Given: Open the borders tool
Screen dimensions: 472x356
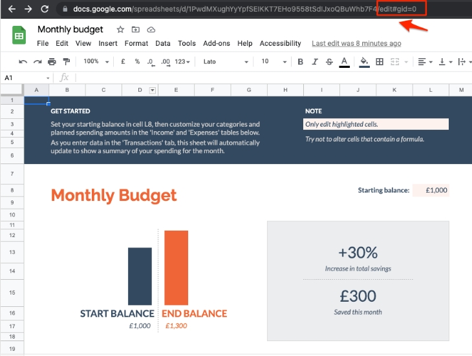Looking at the screenshot, I should 380,61.
